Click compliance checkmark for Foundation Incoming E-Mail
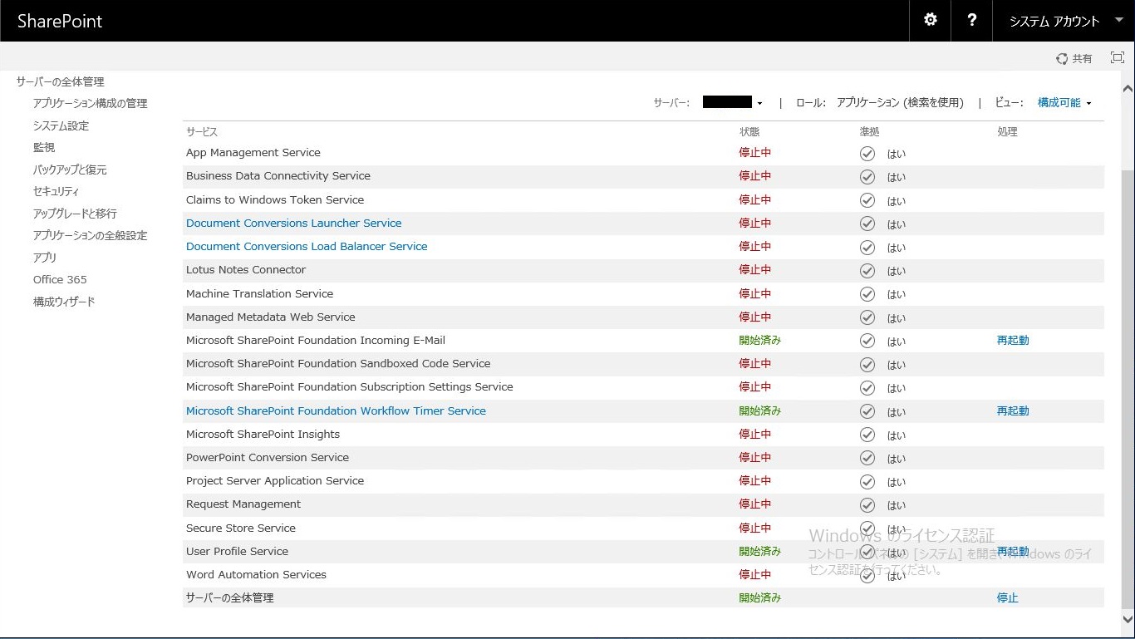 coord(867,341)
